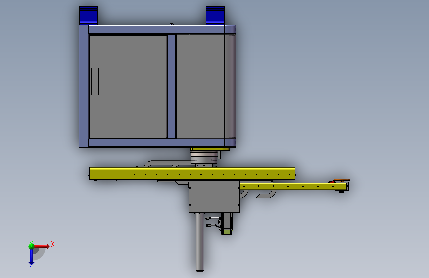Select the long yellow horizontal beam
Viewport: 429px width, 278px height.
tap(192, 174)
